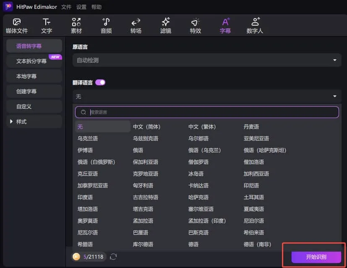The image size is (347, 268).
Task: Select the 文字 text tool
Action: pos(47,25)
